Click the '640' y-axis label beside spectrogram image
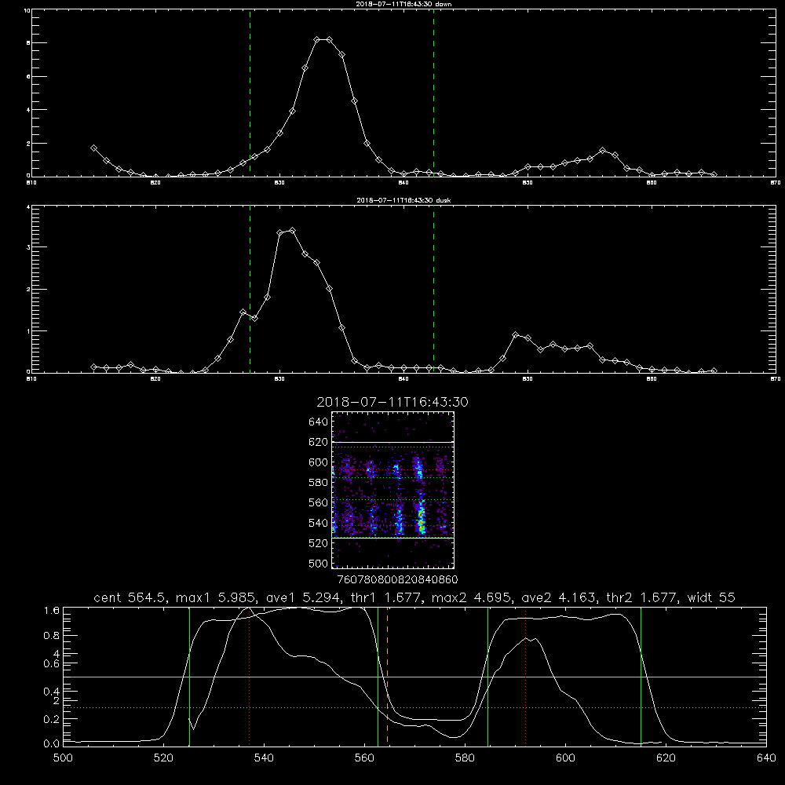This screenshot has width=785, height=785. pos(319,422)
